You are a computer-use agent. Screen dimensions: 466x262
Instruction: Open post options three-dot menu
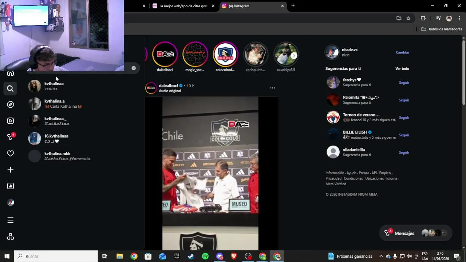pos(272,88)
